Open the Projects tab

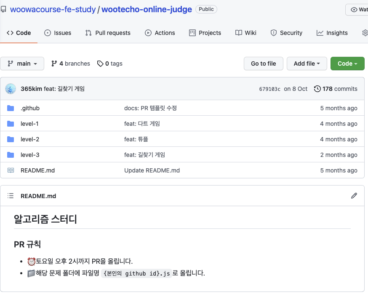[205, 33]
